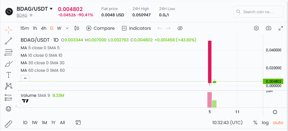Click the 0.040000 price axis label
Image resolution: width=288 pixels, height=131 pixels.
274,50
